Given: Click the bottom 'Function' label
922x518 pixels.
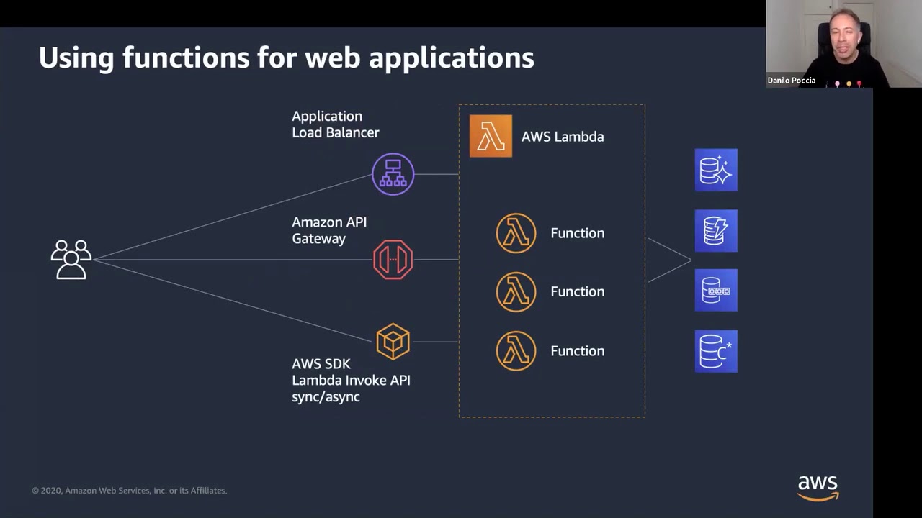Looking at the screenshot, I should pos(577,350).
